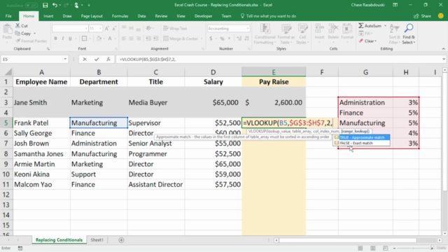Toggle Italic formatting
The width and height of the screenshot is (448, 252).
62,38
